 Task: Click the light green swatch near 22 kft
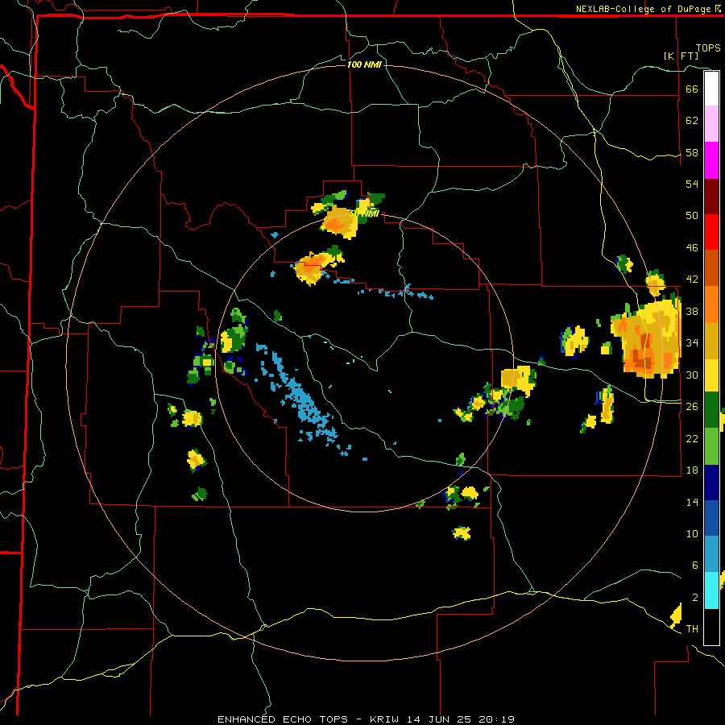click(711, 446)
